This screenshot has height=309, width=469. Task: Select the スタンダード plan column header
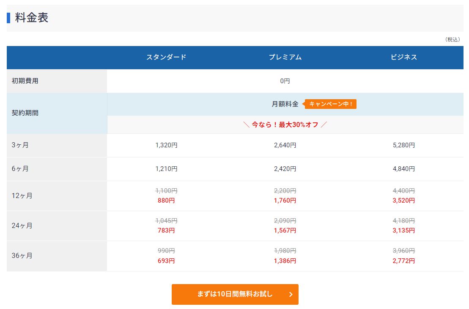(x=166, y=57)
